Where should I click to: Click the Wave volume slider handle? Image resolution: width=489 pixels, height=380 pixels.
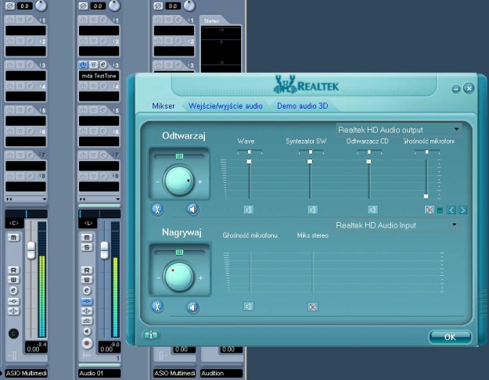(250, 160)
